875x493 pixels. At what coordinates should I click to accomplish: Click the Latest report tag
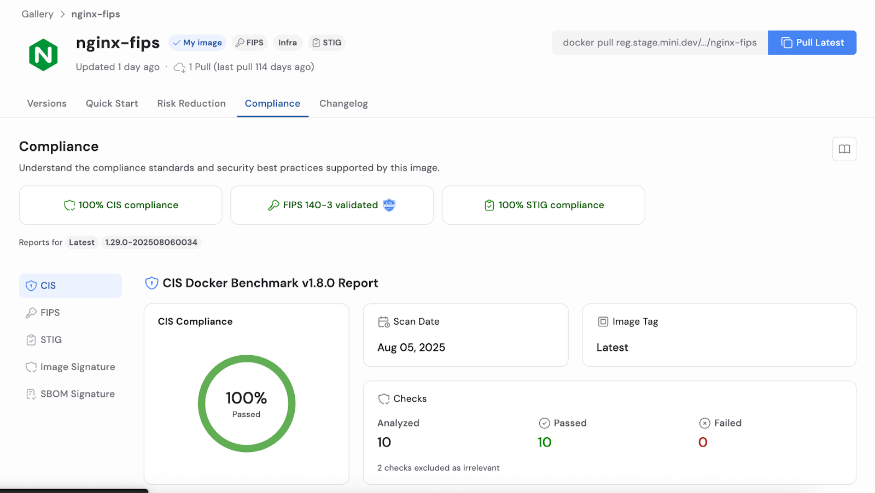pyautogui.click(x=82, y=242)
